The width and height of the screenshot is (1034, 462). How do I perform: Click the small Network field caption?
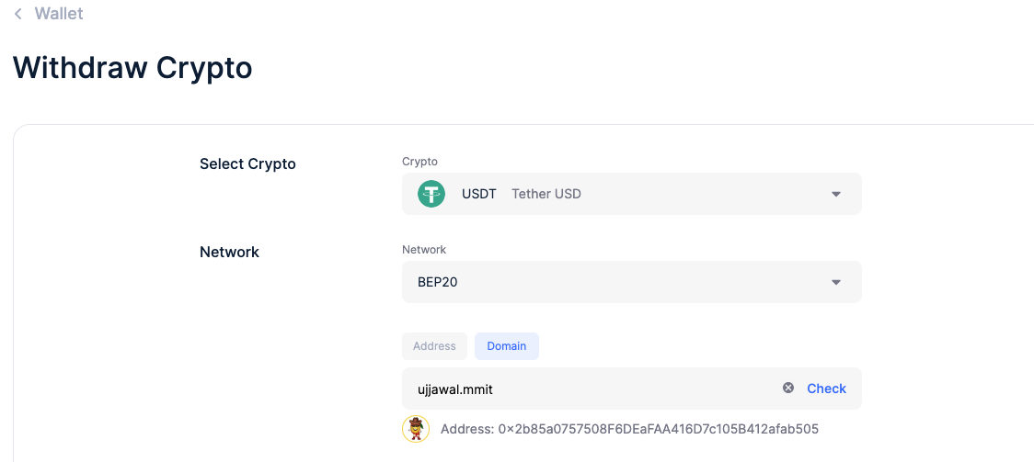(424, 250)
